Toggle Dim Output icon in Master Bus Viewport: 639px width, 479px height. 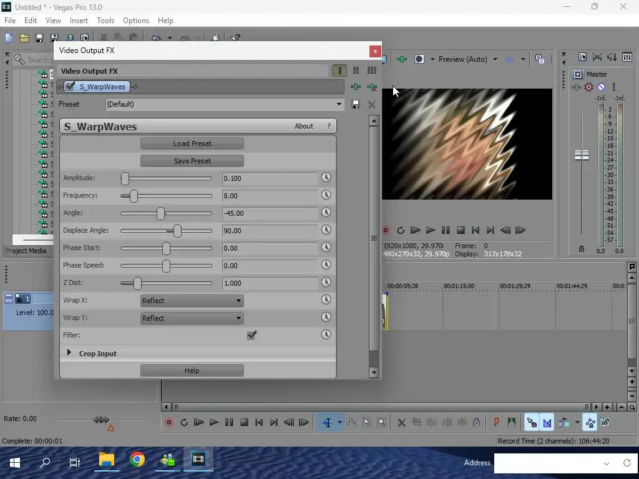tap(612, 57)
